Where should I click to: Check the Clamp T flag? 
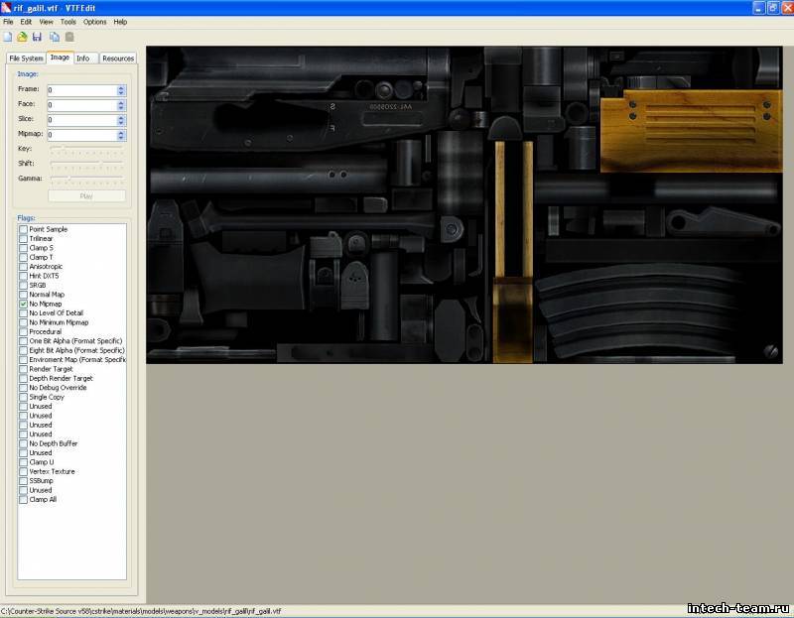tap(23, 257)
